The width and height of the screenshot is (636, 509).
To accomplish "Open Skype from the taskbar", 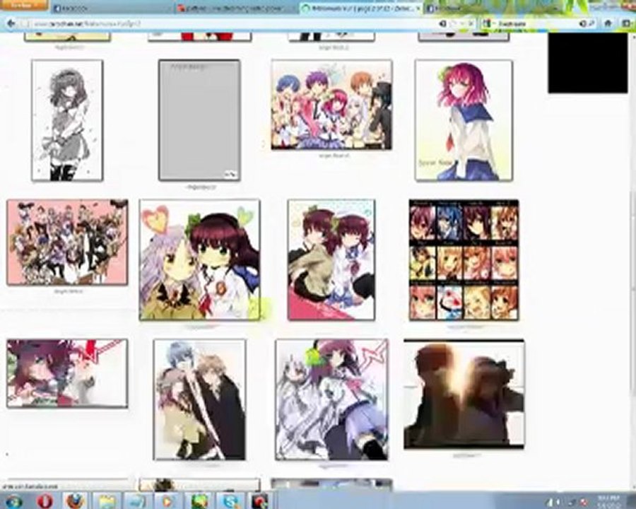I will tap(231, 501).
